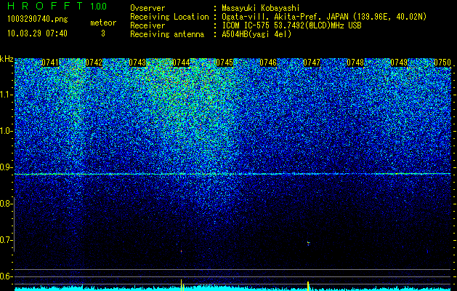Select the file name 1003290740.png

click(x=38, y=20)
